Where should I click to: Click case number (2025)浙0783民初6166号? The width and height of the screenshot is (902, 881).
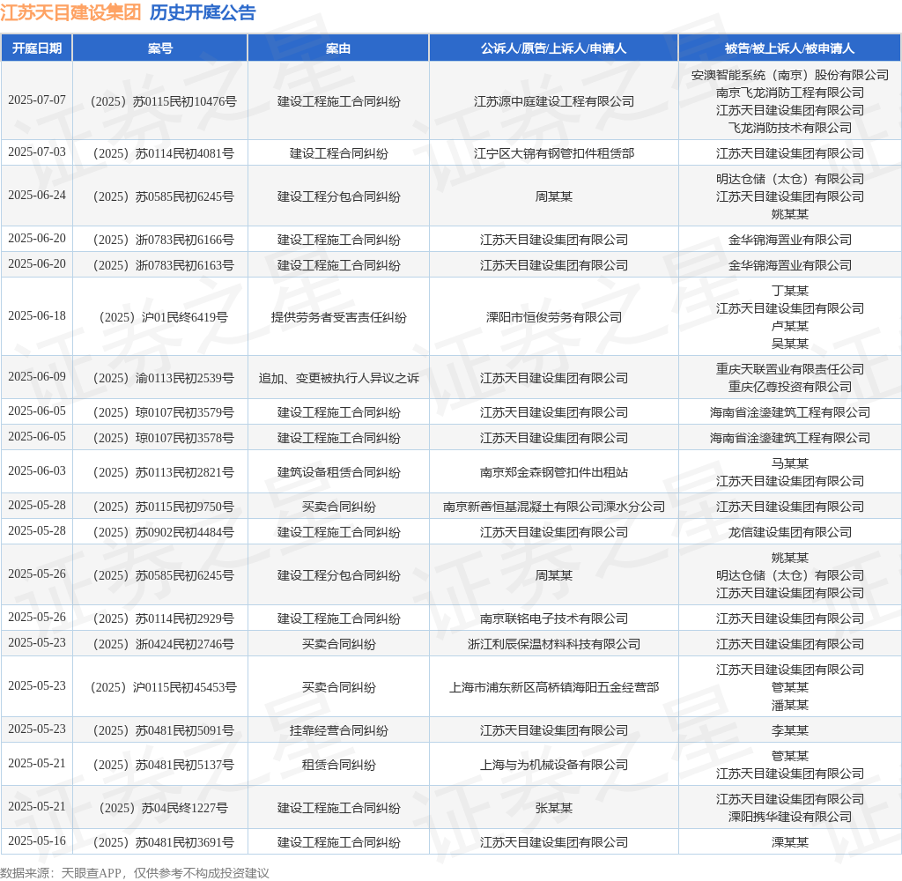pyautogui.click(x=163, y=240)
